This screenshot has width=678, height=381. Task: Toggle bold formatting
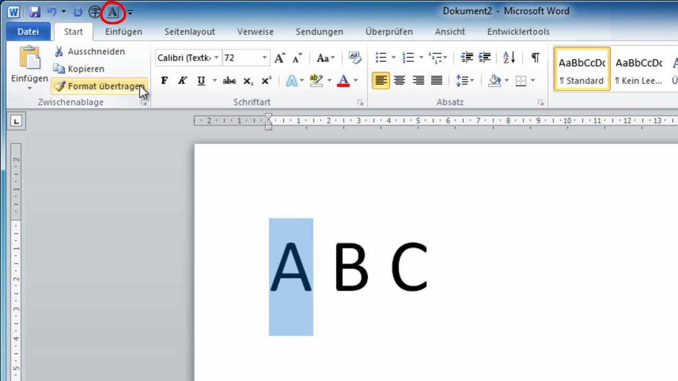point(164,80)
